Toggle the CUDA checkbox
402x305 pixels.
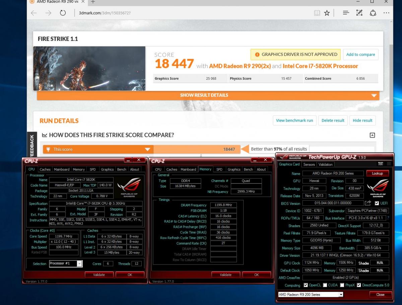tap(325, 285)
